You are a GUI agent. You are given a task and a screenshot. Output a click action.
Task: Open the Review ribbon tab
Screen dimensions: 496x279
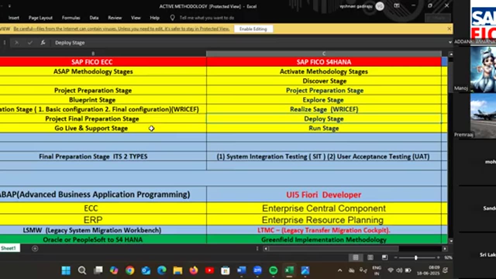click(x=115, y=18)
